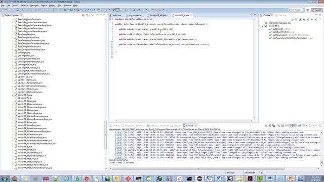Screen dimensions: 324x182
Task: Toggle Show Console on standard output change
Action: 291,126
